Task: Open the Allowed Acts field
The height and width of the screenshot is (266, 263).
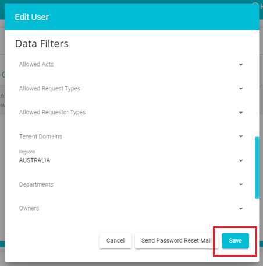Action: pyautogui.click(x=131, y=64)
